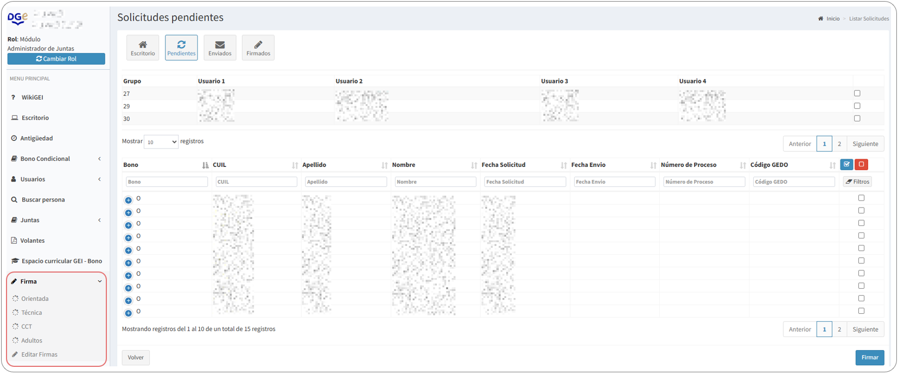Check the box for Grupo 30
The height and width of the screenshot is (375, 898).
[857, 118]
